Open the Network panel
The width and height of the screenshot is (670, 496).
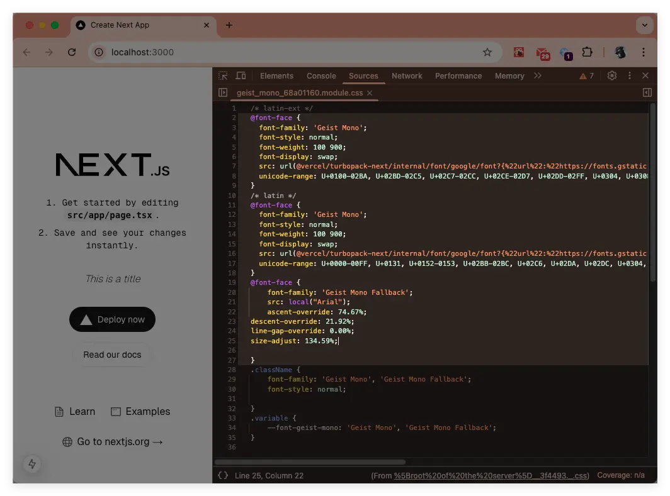[x=407, y=76]
